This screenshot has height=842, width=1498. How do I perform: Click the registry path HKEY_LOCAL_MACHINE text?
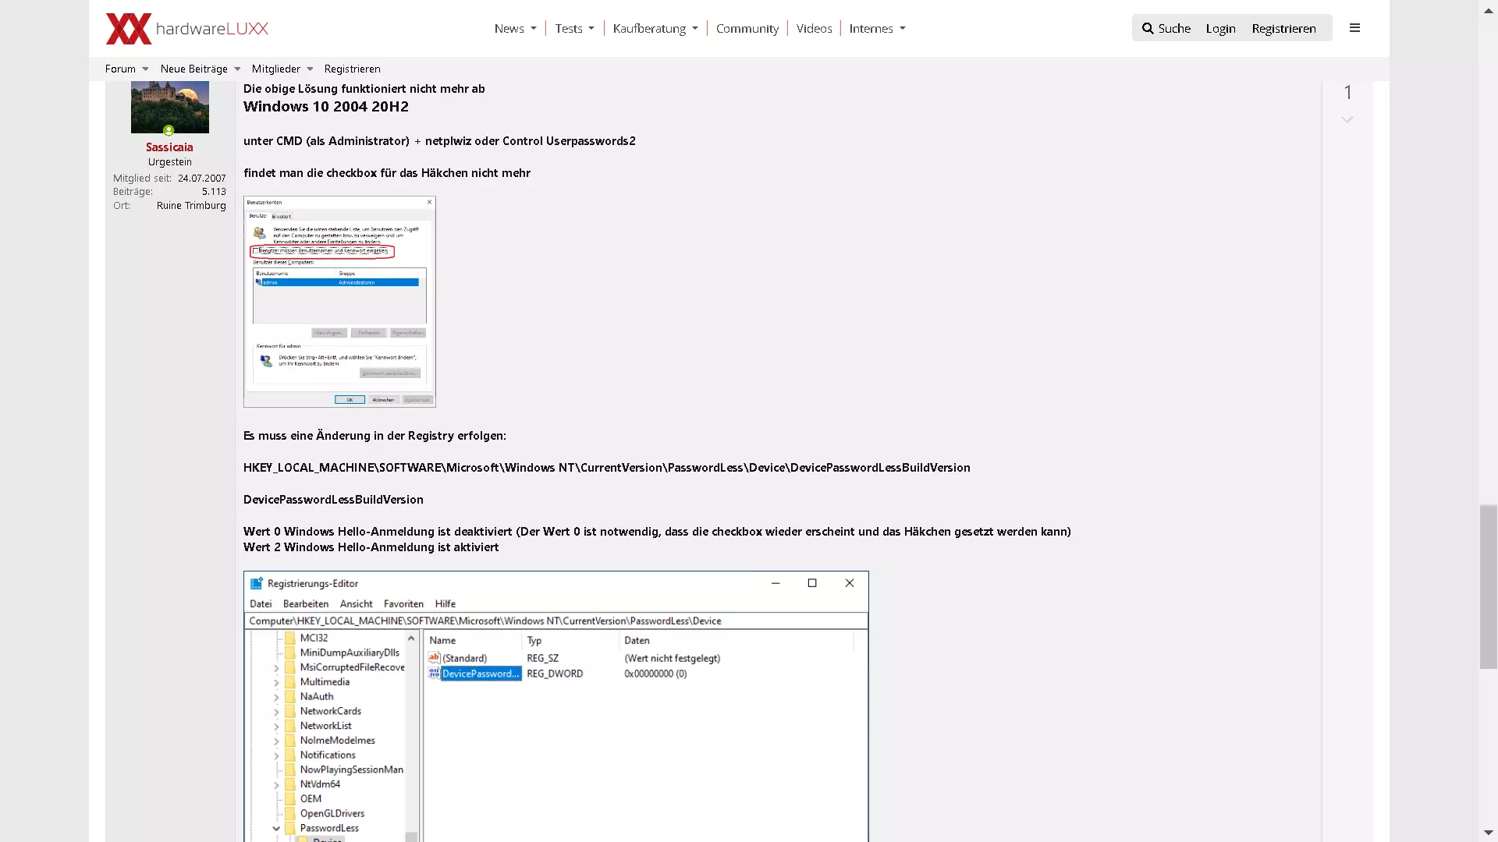(x=606, y=468)
